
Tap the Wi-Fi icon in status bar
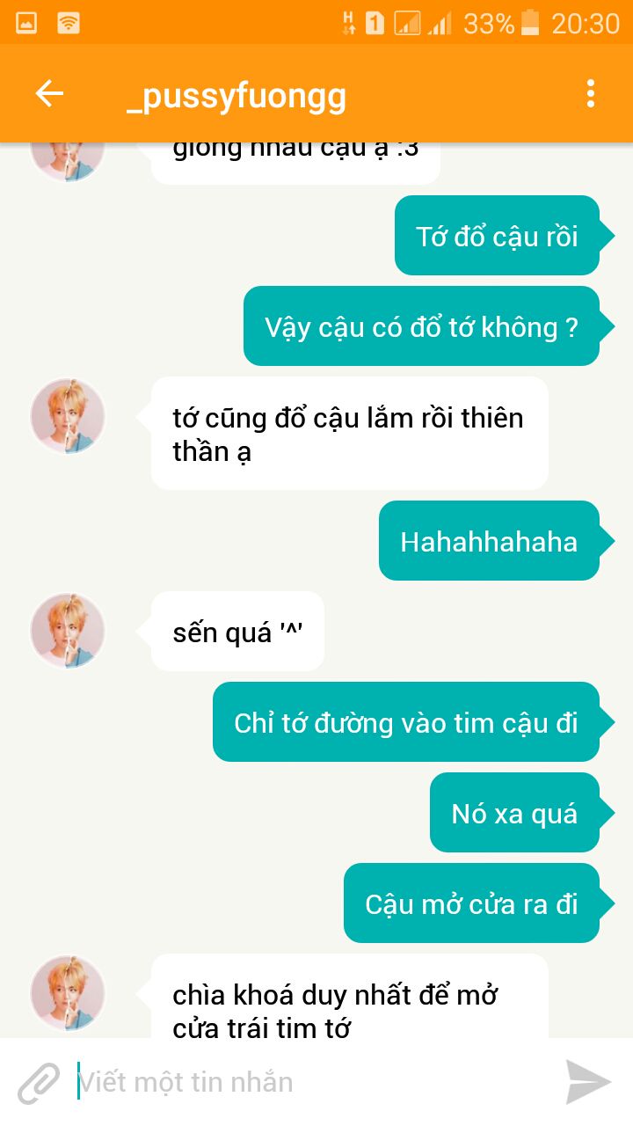(68, 23)
